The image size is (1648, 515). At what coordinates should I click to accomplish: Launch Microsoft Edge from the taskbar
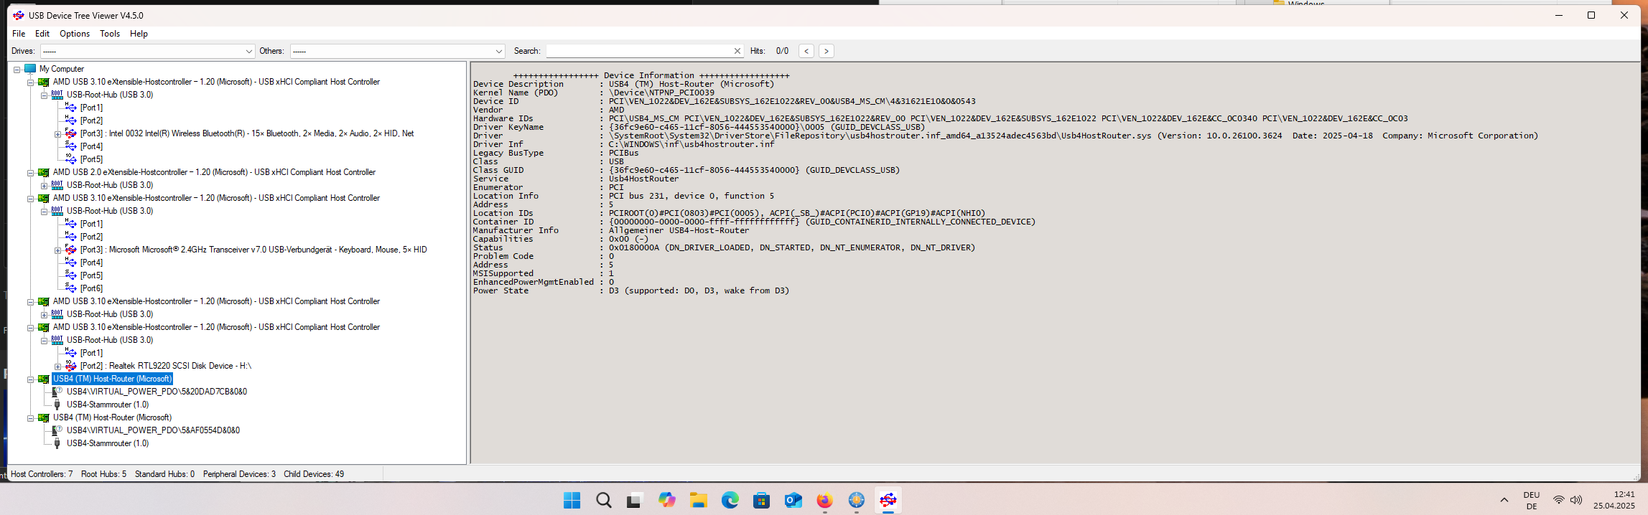[x=730, y=500]
